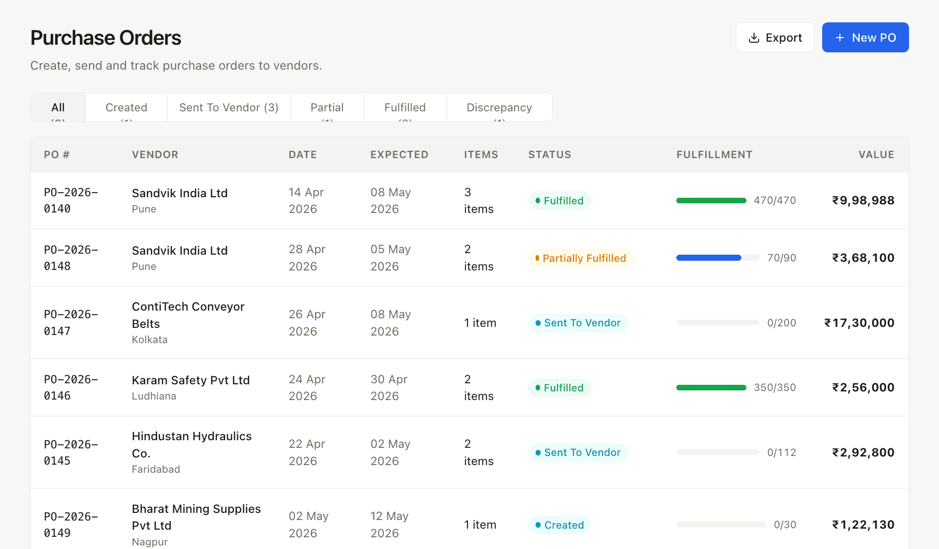Click the 470/470 fulfillment progress bar
939x549 pixels.
click(711, 200)
